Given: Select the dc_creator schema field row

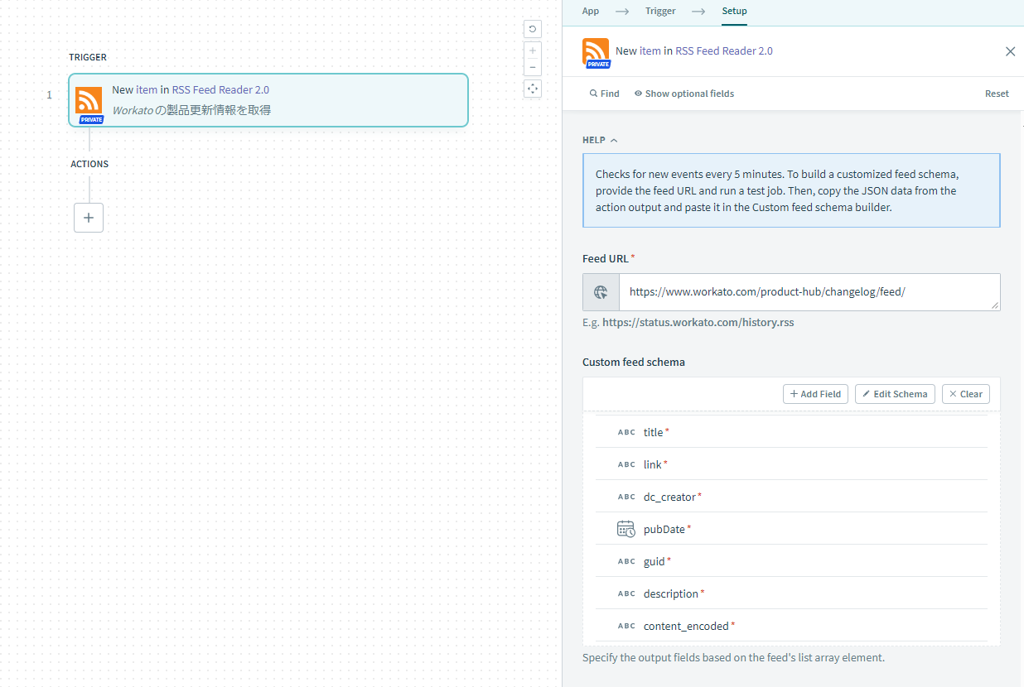Looking at the screenshot, I should coord(791,497).
